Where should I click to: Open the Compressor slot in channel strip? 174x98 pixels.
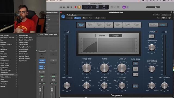coord(42,63)
